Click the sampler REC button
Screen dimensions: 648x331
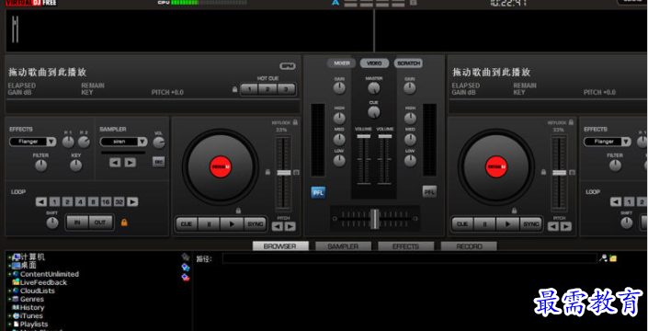pyautogui.click(x=158, y=162)
